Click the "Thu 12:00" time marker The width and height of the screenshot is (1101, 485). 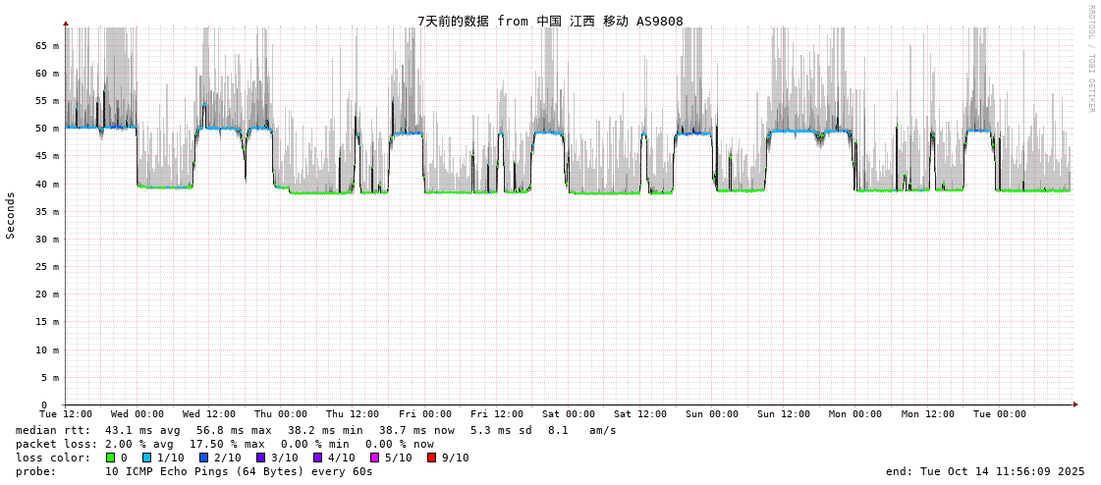(x=353, y=414)
